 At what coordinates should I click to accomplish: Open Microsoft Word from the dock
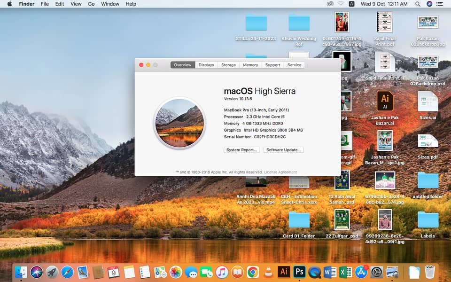[x=330, y=272]
